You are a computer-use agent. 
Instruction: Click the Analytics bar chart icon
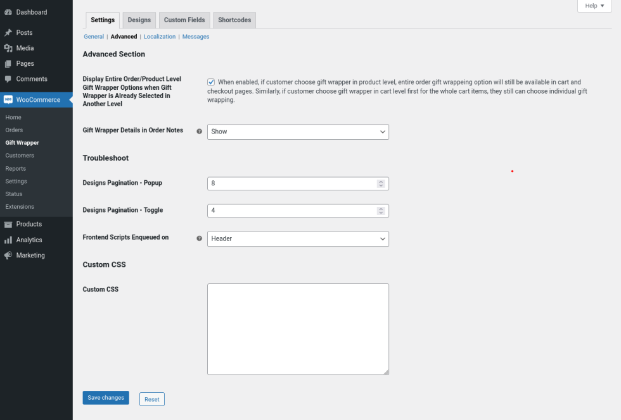pos(8,240)
